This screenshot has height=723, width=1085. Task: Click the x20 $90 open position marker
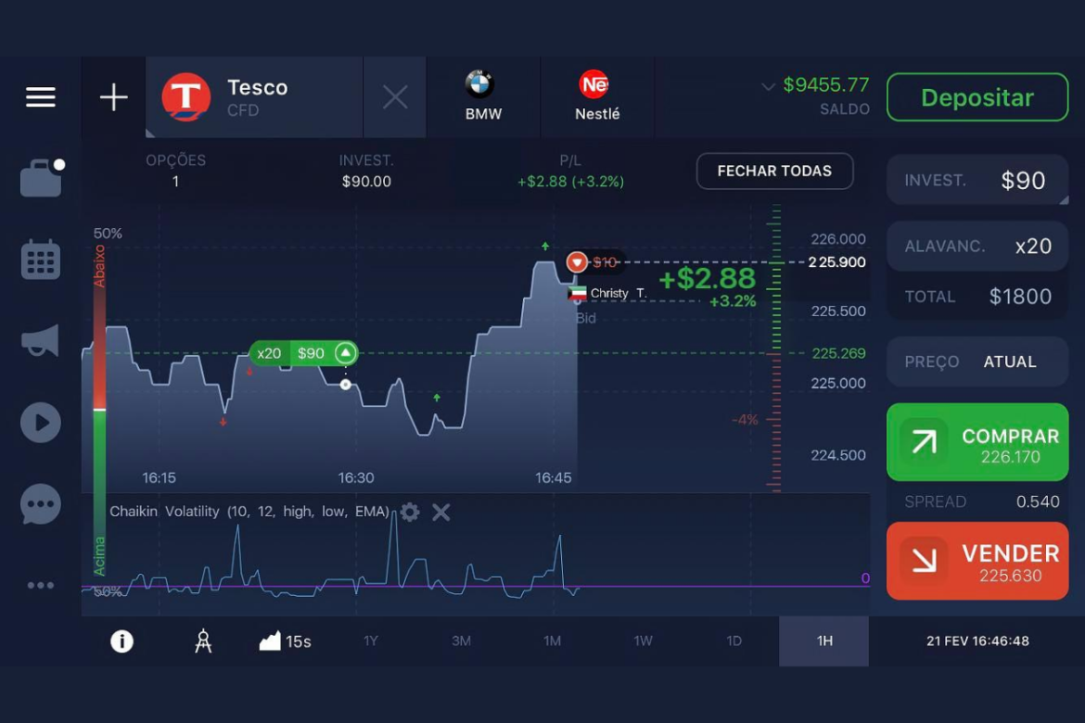pos(304,353)
